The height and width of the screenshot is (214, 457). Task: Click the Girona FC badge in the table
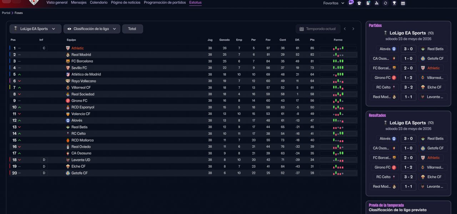click(68, 101)
